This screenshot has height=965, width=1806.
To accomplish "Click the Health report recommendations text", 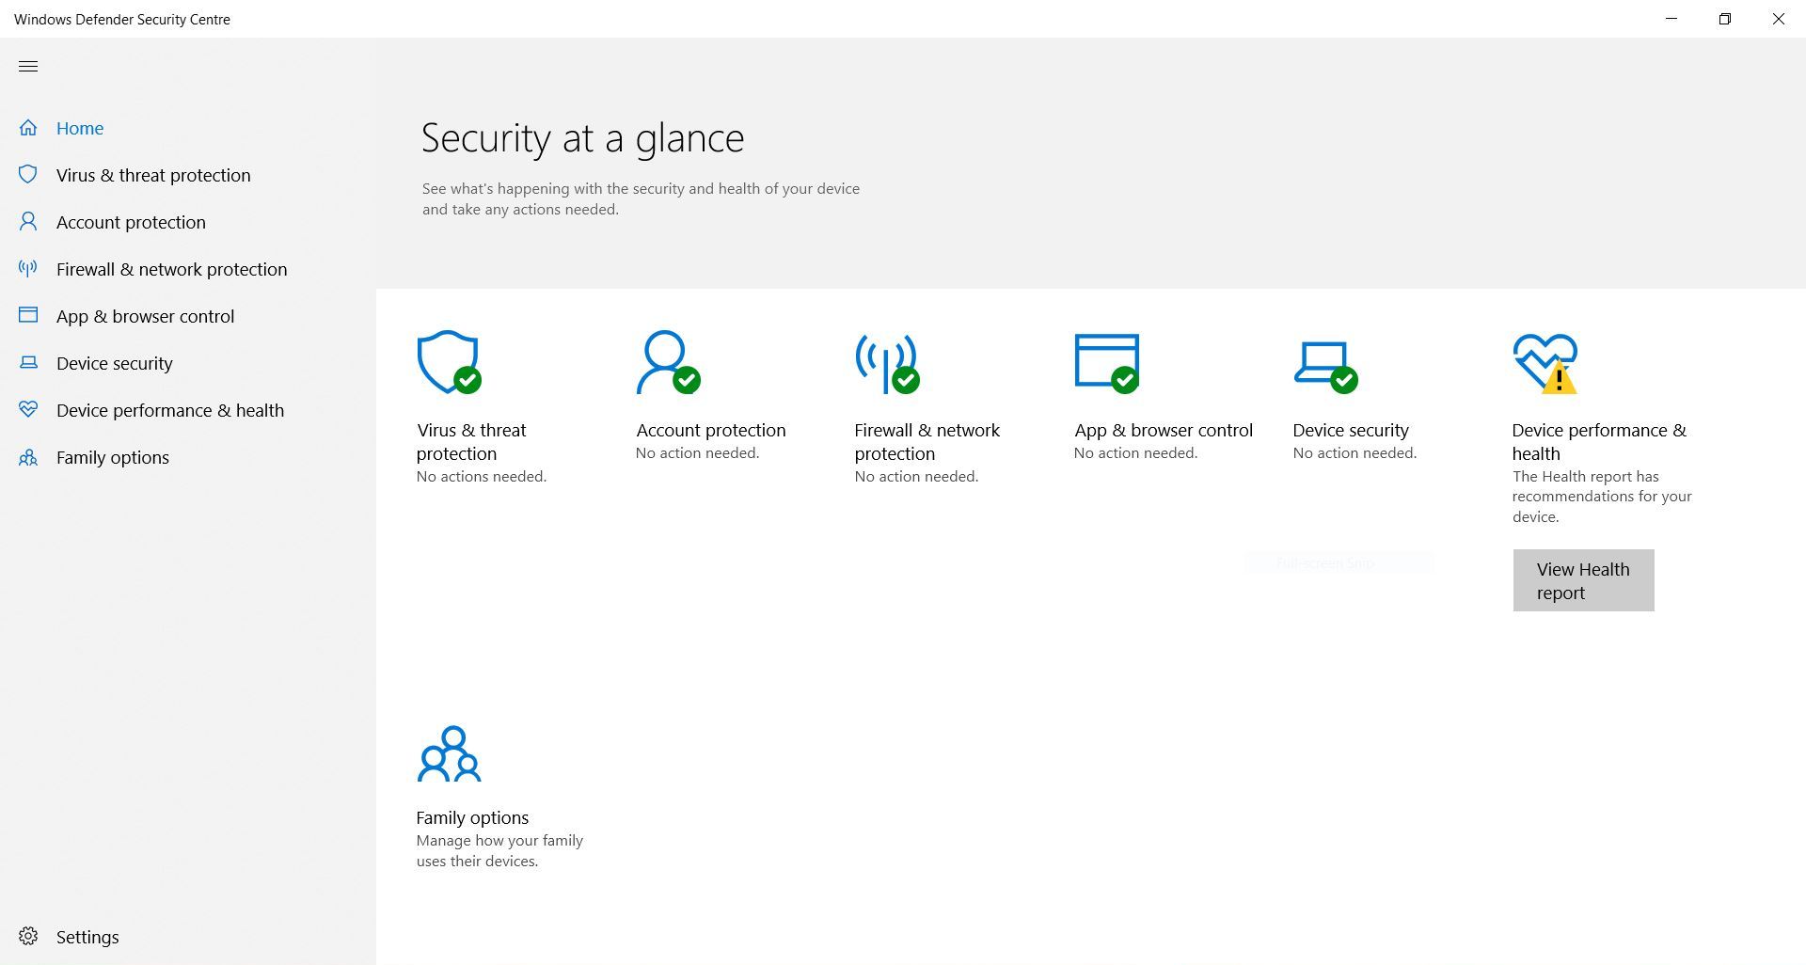I will 1602,497.
